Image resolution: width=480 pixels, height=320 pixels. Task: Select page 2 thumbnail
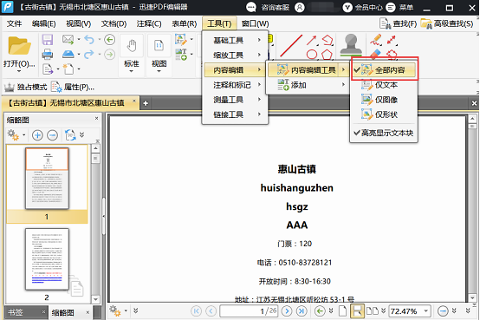[x=47, y=259]
